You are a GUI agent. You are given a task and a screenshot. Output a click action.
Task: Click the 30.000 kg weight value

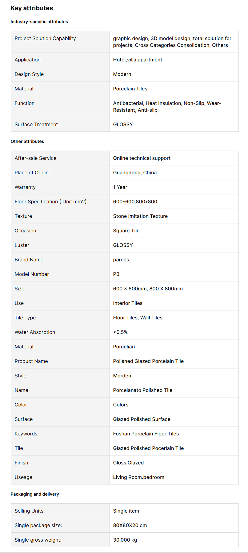pos(125,540)
